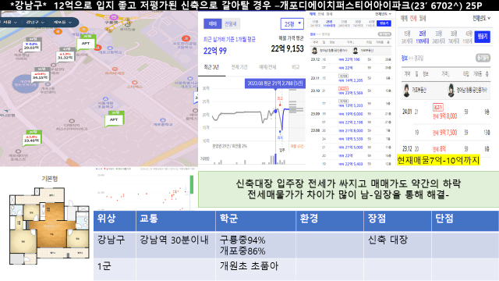The height and width of the screenshot is (281, 499).
Task: Click the 서울개일초등학교 school icon
Action: tap(106, 99)
